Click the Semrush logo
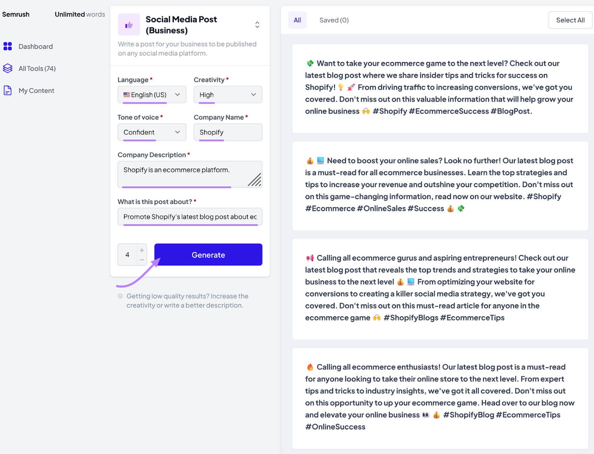Screen dimensions: 594x454 (16, 14)
